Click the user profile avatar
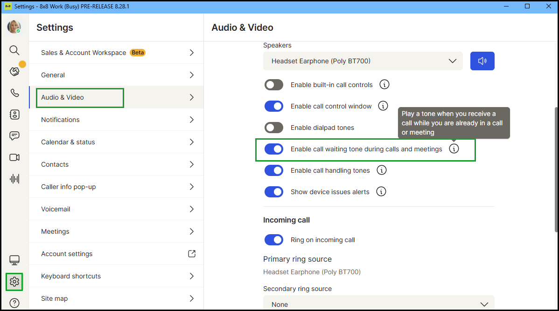Screen dimensions: 559x311 14,27
